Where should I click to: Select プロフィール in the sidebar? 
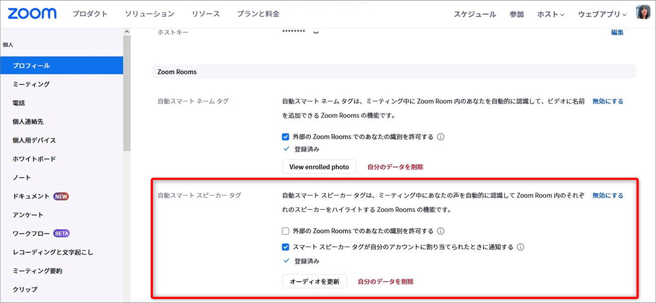pyautogui.click(x=61, y=66)
